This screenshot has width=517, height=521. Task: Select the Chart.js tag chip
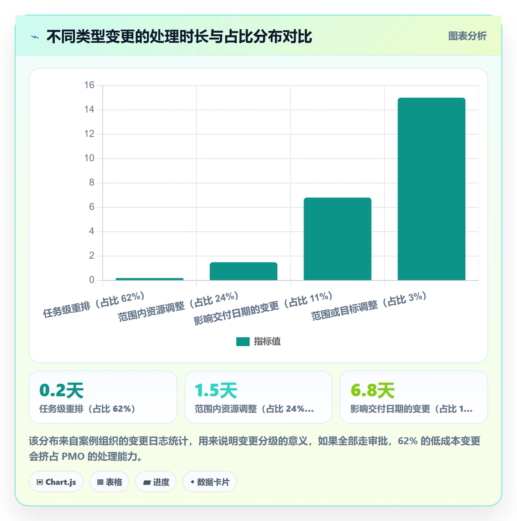[x=56, y=482]
